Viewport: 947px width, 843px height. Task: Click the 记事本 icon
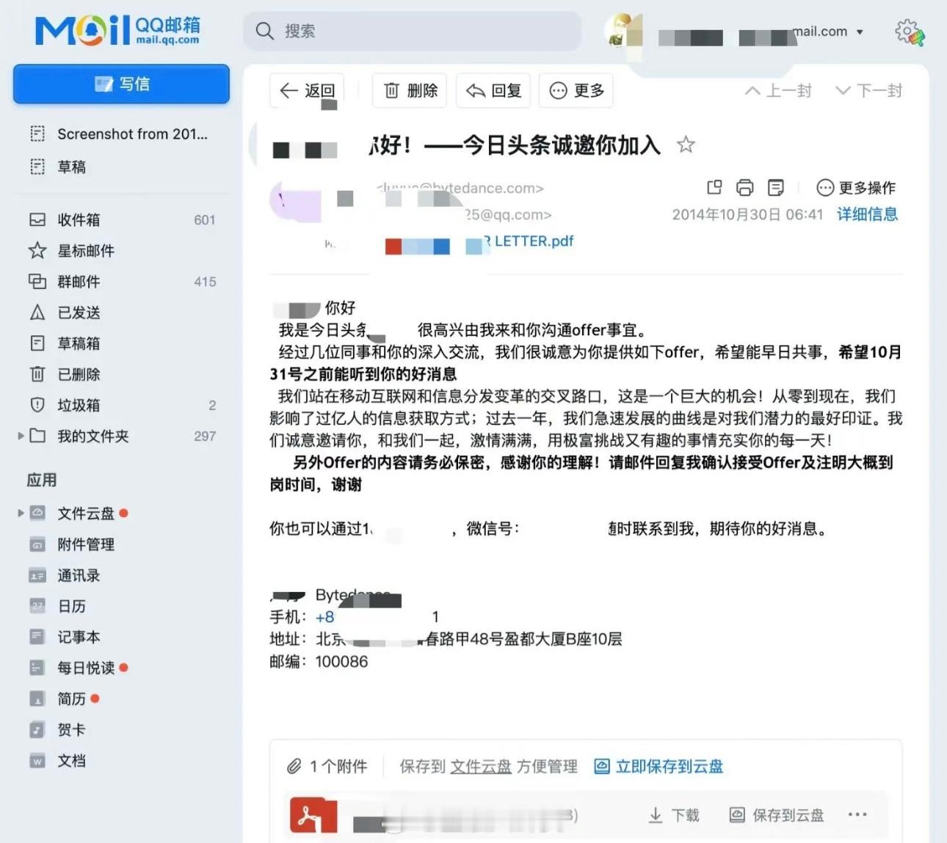[x=37, y=637]
